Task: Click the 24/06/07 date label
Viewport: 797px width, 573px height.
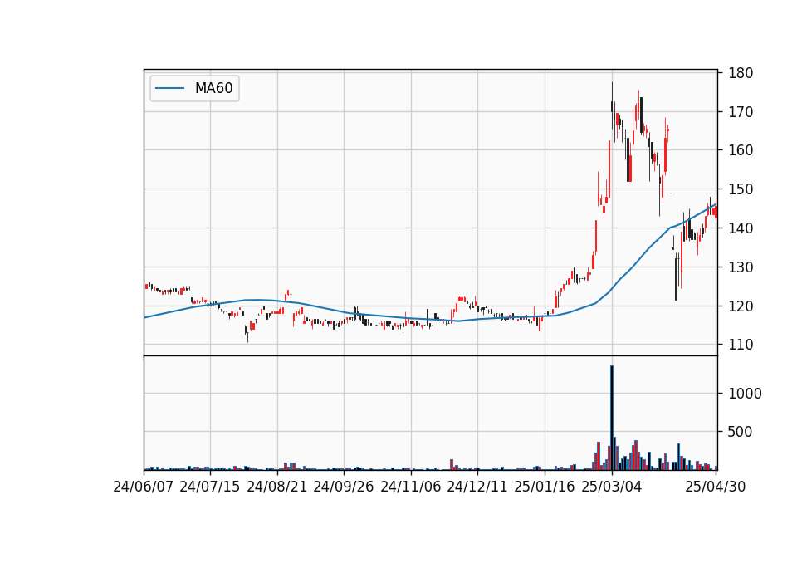Action: [x=144, y=487]
